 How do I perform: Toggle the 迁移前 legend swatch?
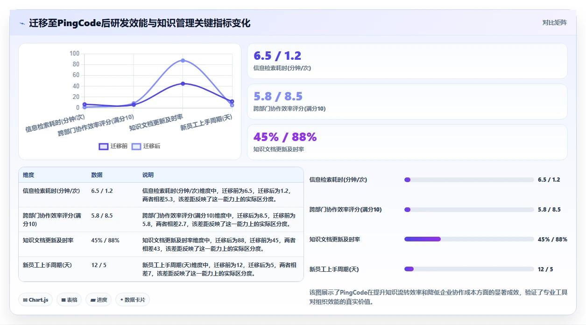tap(103, 146)
